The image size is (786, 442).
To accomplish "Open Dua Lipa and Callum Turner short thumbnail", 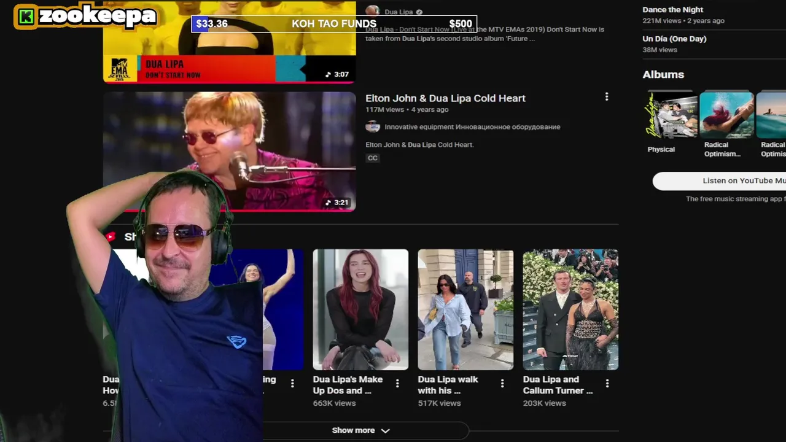I will (570, 309).
